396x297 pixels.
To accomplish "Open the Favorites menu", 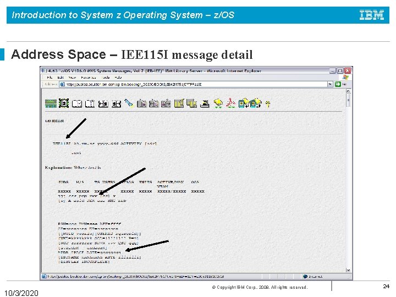I will coord(89,78).
